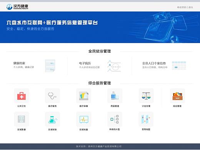Open the 公共卫生 first-aid kit icon

(x=22, y=96)
